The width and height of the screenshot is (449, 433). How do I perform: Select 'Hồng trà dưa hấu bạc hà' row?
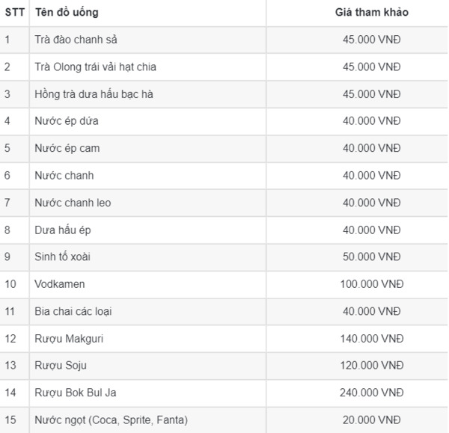[94, 94]
